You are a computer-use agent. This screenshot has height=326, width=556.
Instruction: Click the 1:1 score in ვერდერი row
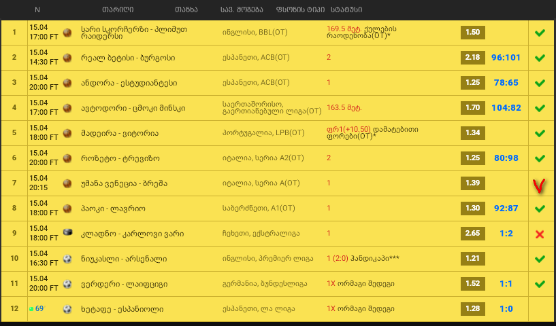coord(506,283)
